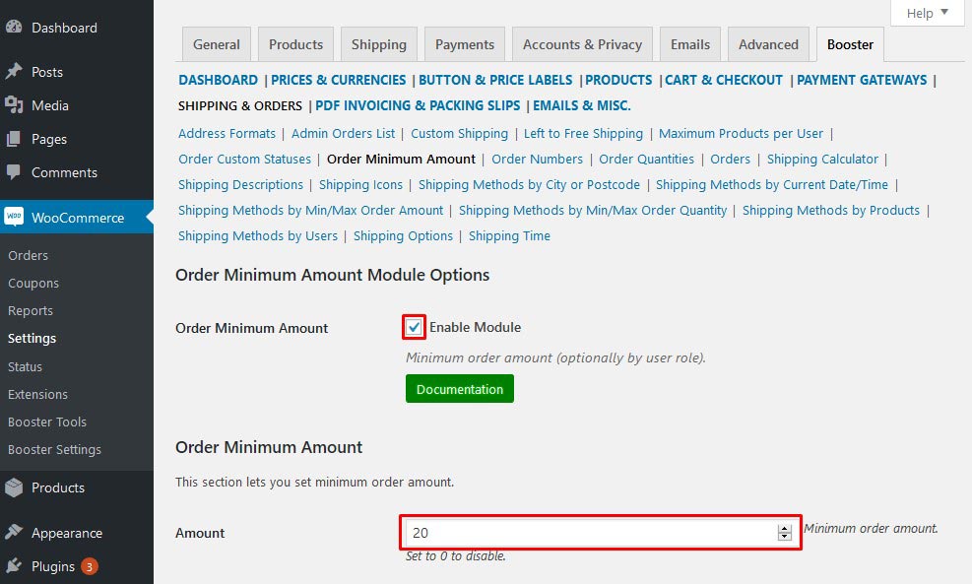Expand the Help dropdown
Viewport: 972px width, 584px height.
pyautogui.click(x=924, y=13)
